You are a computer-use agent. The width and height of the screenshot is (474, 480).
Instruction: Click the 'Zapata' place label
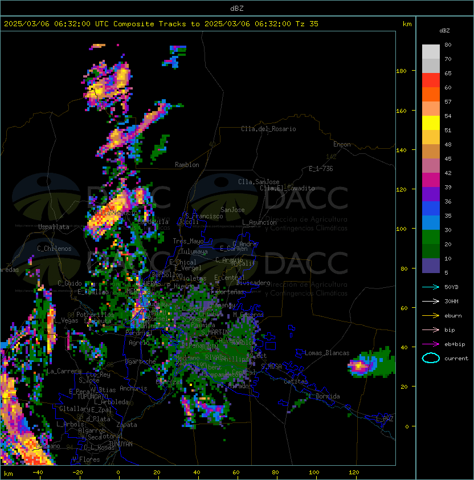click(126, 425)
